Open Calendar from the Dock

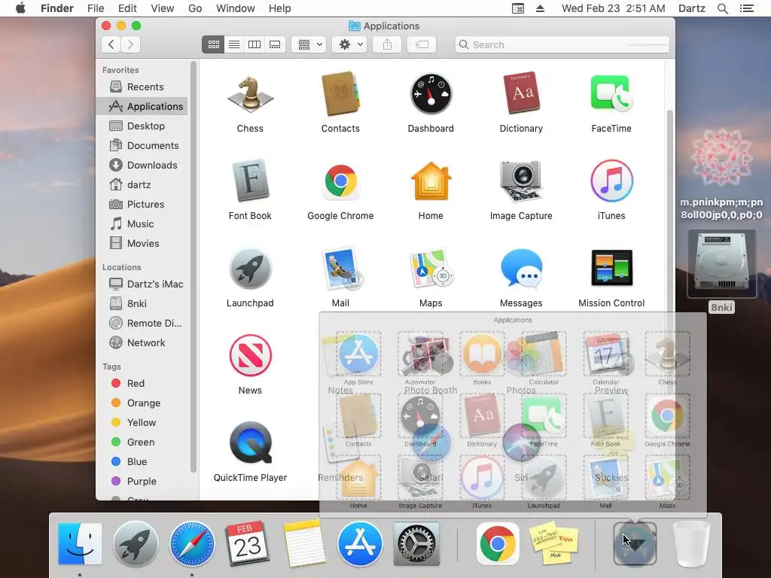click(x=248, y=544)
